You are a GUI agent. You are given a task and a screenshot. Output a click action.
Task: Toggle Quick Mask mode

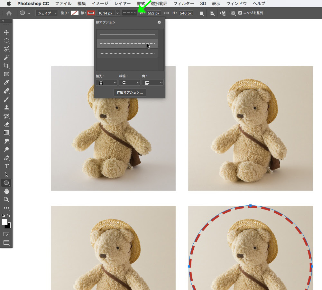coord(6,234)
